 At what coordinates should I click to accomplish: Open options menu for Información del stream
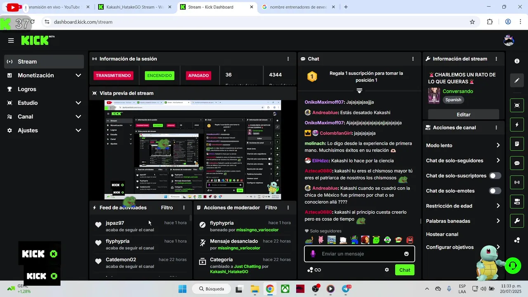496,59
